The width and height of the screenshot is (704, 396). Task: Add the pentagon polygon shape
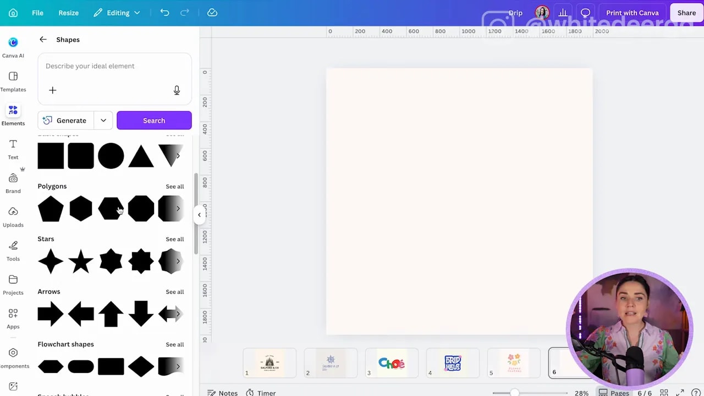51,208
